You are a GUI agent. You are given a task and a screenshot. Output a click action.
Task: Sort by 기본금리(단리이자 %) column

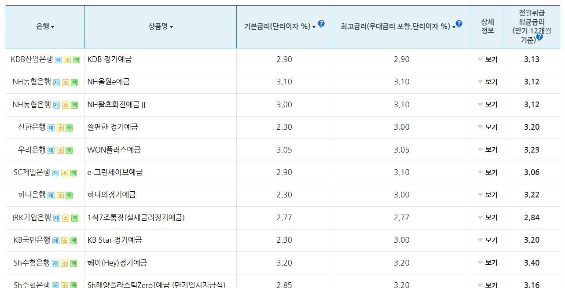tap(280, 27)
